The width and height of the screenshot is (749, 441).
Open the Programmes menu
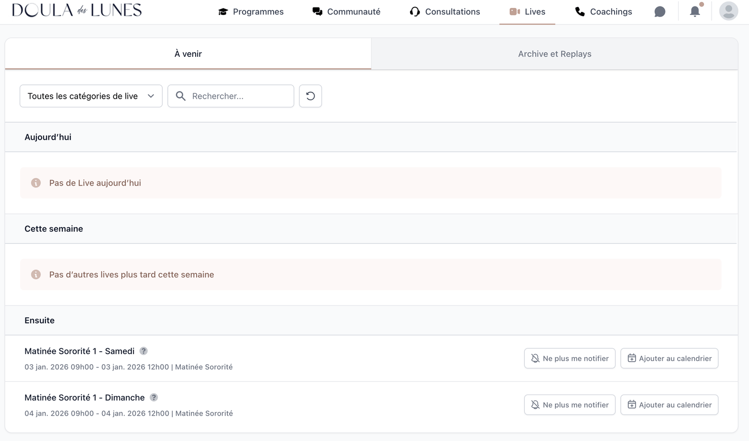pyautogui.click(x=251, y=11)
